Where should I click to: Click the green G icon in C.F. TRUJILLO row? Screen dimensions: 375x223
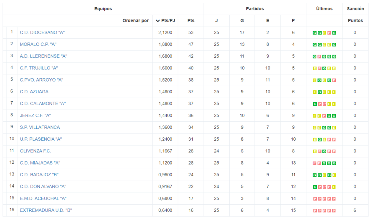pyautogui.click(x=324, y=68)
